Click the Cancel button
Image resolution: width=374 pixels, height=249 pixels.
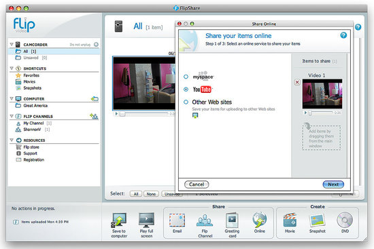pyautogui.click(x=197, y=185)
